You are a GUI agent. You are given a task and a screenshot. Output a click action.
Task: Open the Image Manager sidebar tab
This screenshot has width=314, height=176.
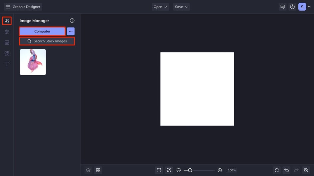[x=7, y=21]
